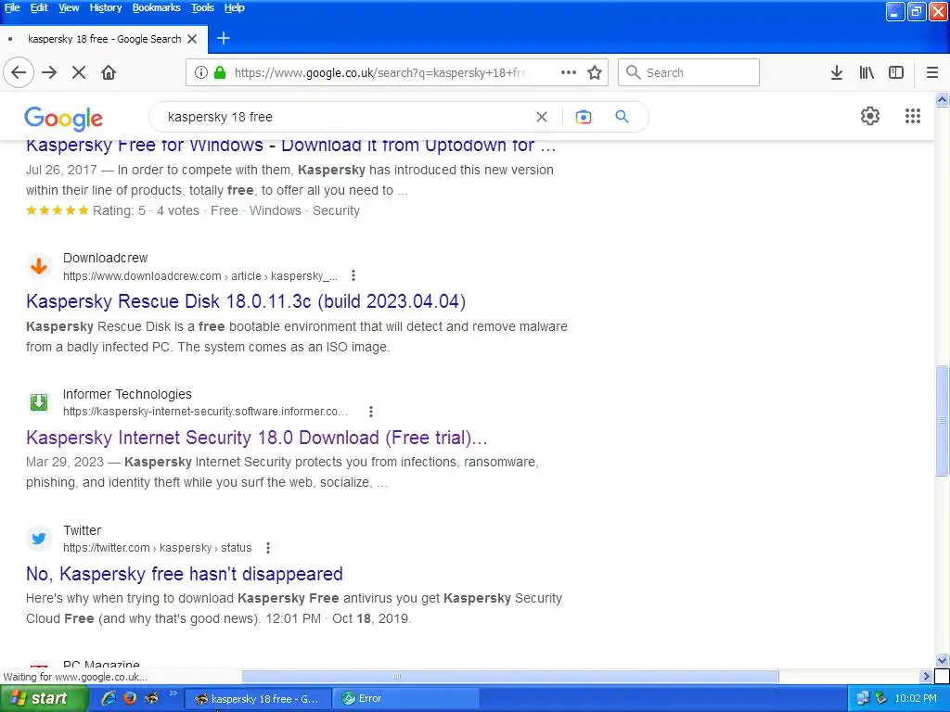Screen dimensions: 950x712
Task: Open the Edit menu
Action: pos(39,7)
